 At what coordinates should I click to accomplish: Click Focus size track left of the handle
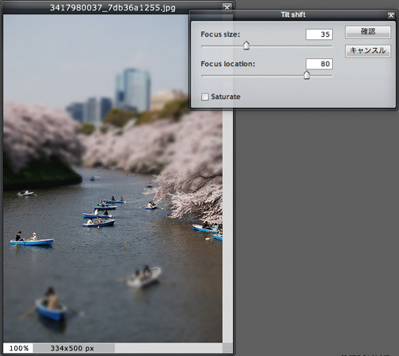223,46
